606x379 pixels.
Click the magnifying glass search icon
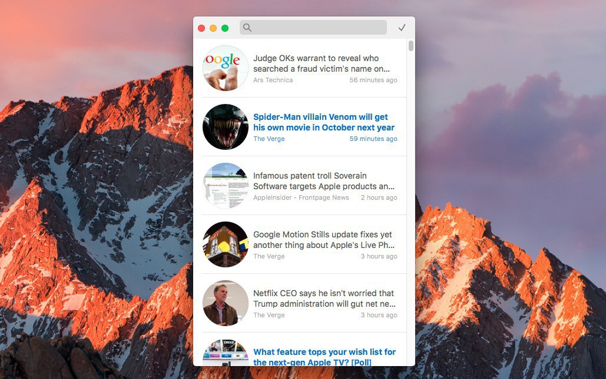[247, 28]
